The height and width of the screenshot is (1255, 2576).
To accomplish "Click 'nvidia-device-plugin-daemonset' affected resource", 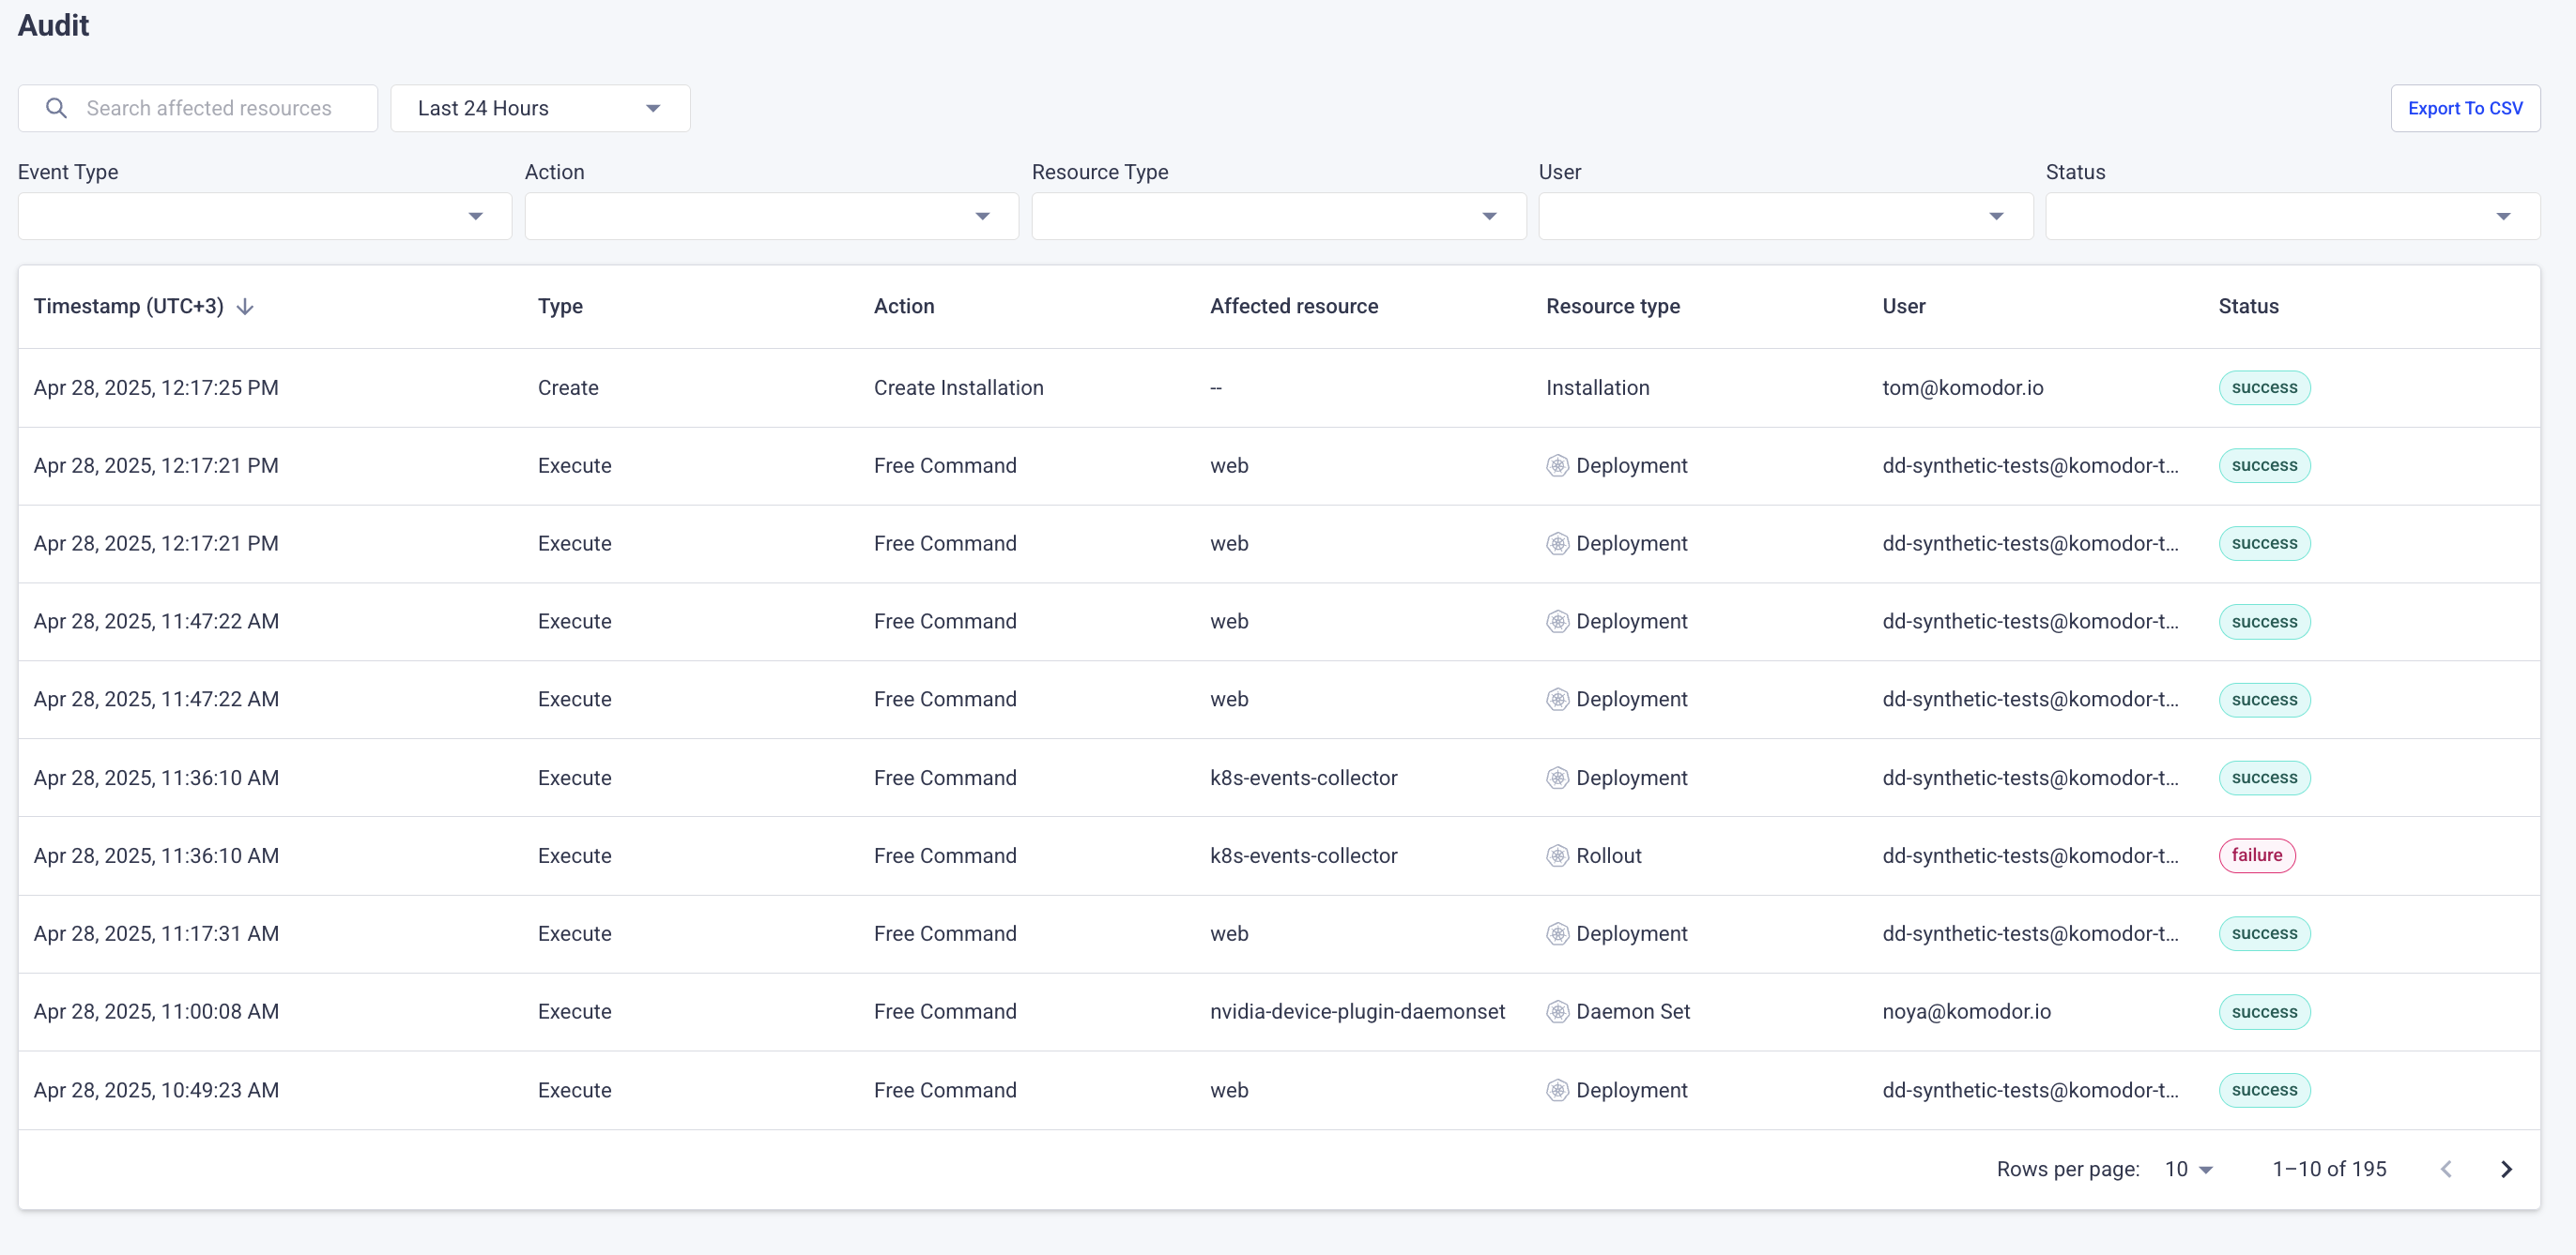I will pyautogui.click(x=1357, y=1011).
